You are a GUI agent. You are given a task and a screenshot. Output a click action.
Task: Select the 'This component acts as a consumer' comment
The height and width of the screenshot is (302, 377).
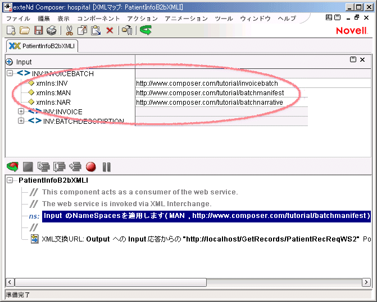click(140, 192)
